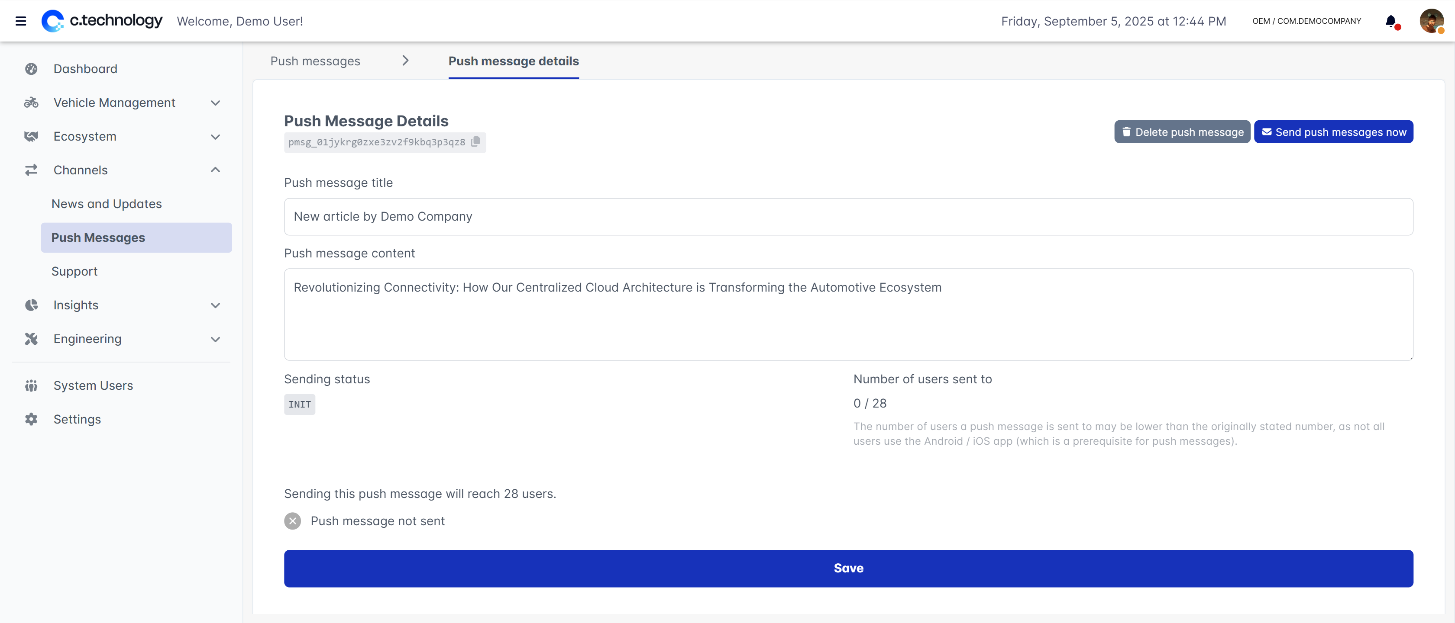Click the Engineering tools icon

coord(31,339)
